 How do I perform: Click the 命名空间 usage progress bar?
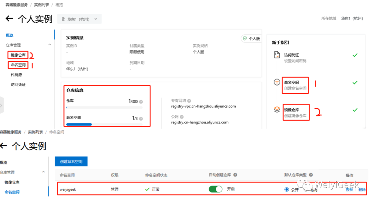click(x=104, y=124)
